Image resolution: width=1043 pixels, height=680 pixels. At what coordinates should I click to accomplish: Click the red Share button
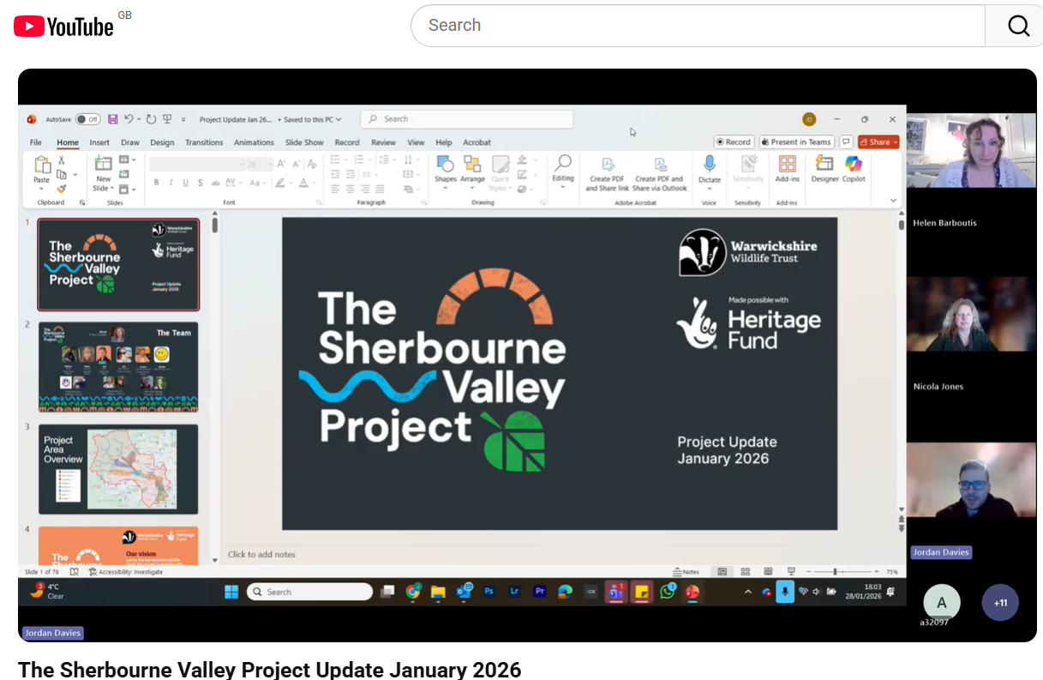pos(878,142)
